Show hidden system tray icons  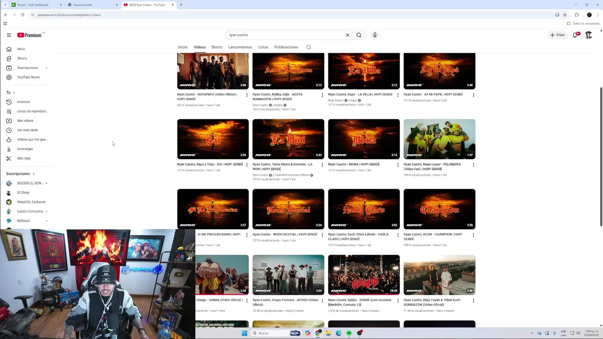(532, 333)
